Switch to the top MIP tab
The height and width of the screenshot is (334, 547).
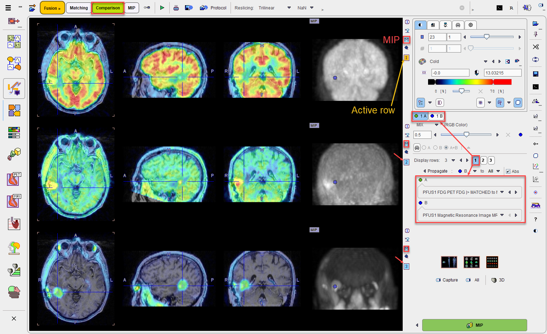tap(131, 8)
